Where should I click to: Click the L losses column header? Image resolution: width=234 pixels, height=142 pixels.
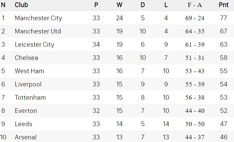pyautogui.click(x=166, y=5)
